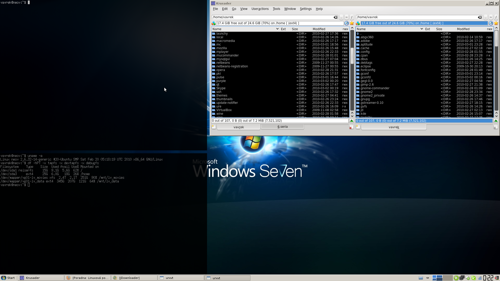Close current tab in right panel
The width and height of the screenshot is (500, 281).
coord(496,127)
